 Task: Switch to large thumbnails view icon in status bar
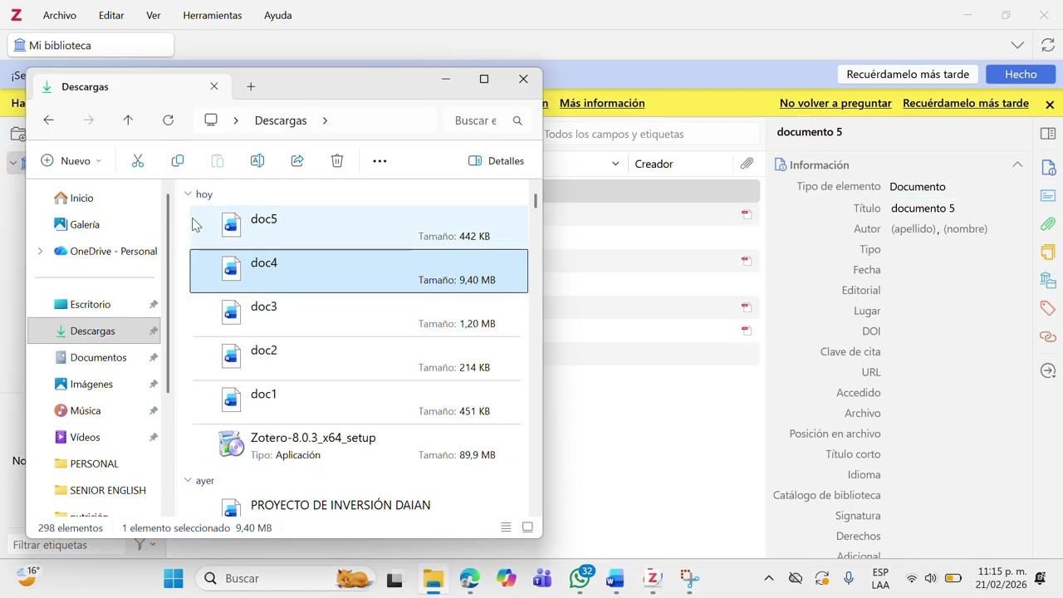click(527, 527)
